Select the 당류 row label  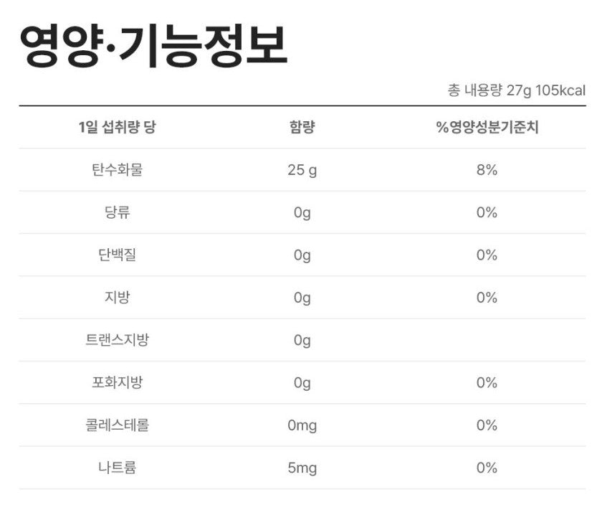pos(117,212)
